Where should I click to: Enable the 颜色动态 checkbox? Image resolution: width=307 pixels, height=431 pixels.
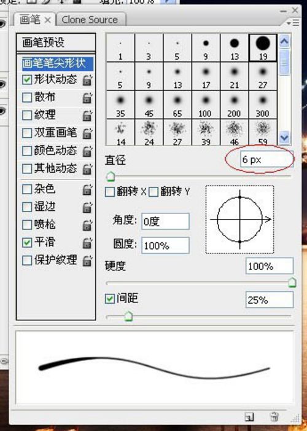point(27,151)
